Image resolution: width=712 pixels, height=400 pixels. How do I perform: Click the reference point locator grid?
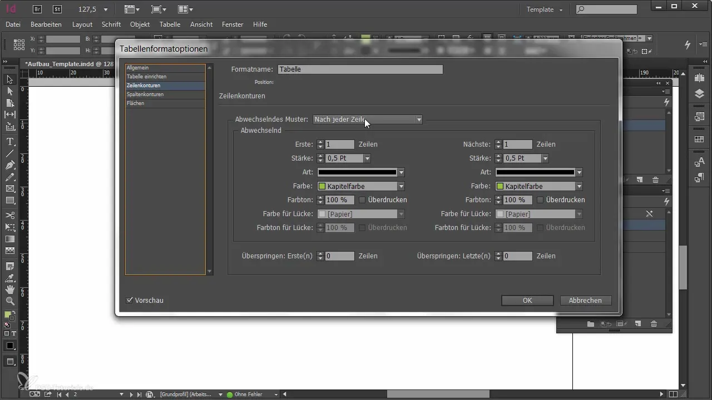[19, 44]
